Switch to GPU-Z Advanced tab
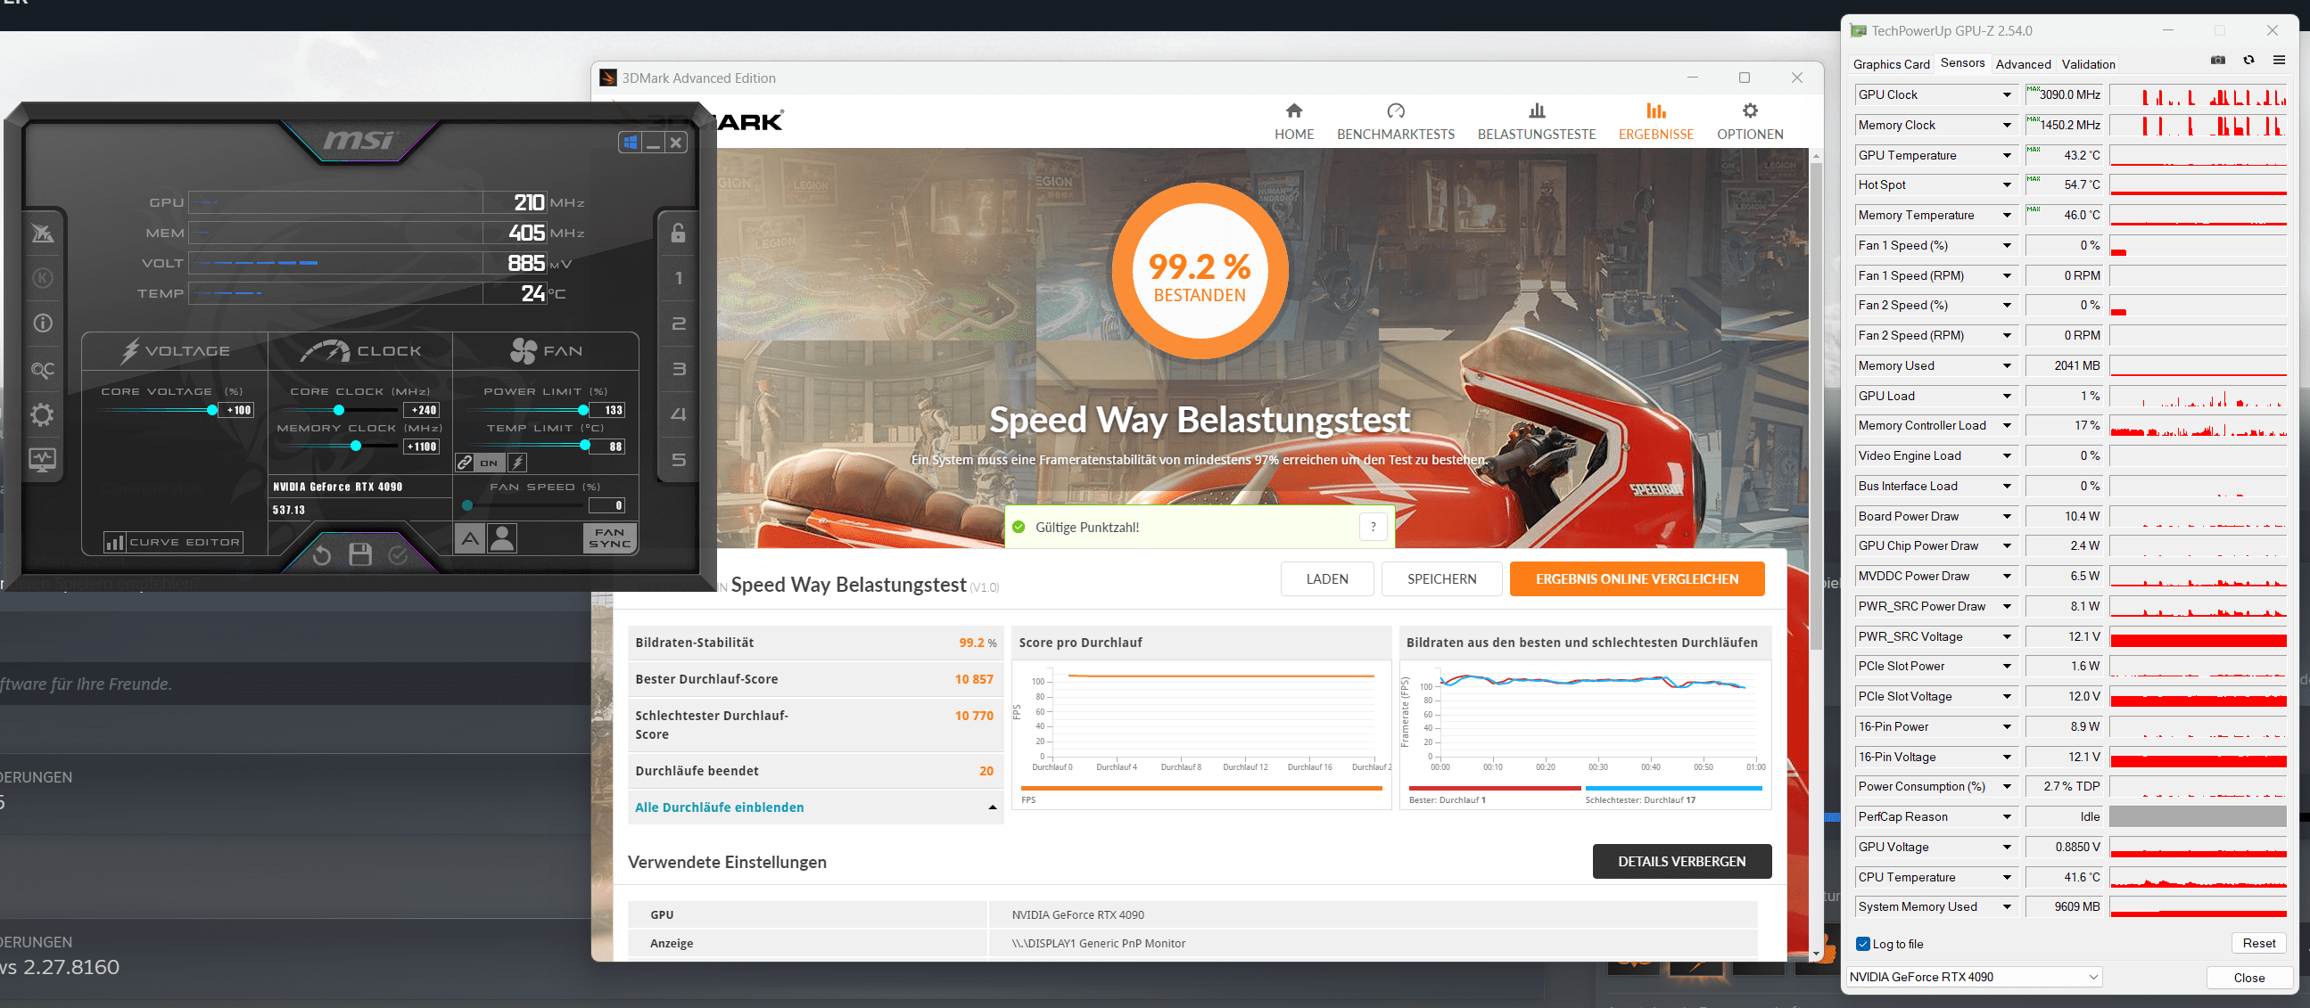Viewport: 2310px width, 1008px height. click(2022, 63)
